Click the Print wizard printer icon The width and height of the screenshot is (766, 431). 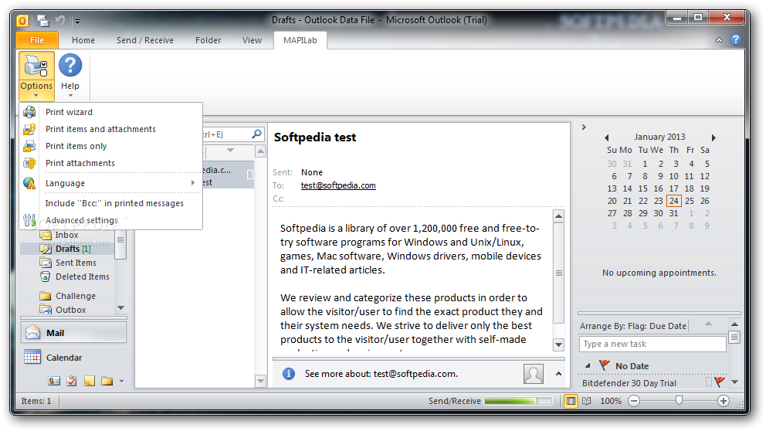click(29, 112)
